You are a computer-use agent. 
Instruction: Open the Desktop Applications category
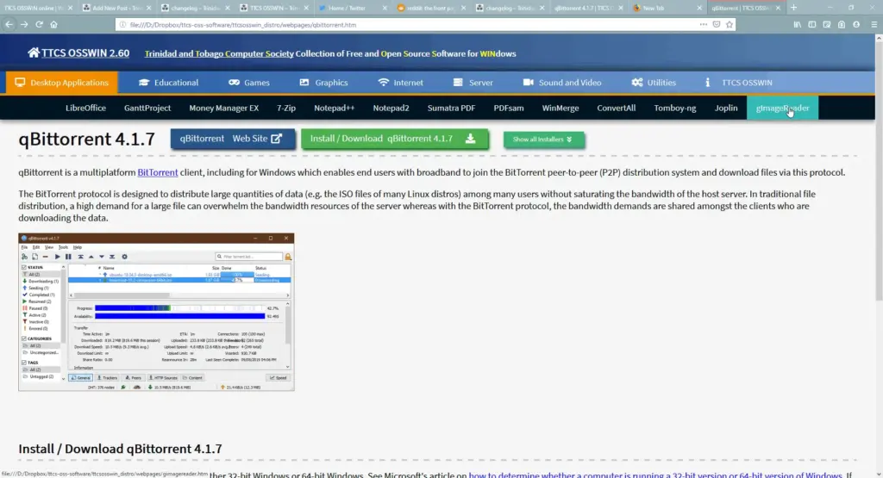[x=60, y=83]
